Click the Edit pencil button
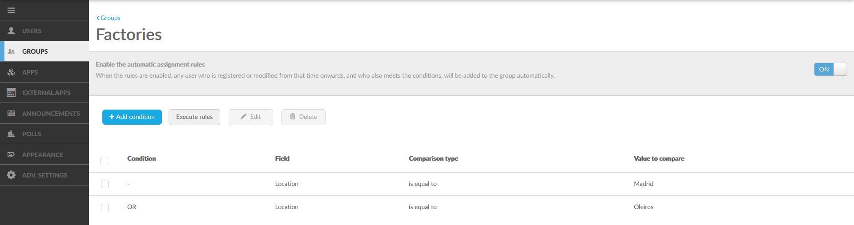 point(251,117)
